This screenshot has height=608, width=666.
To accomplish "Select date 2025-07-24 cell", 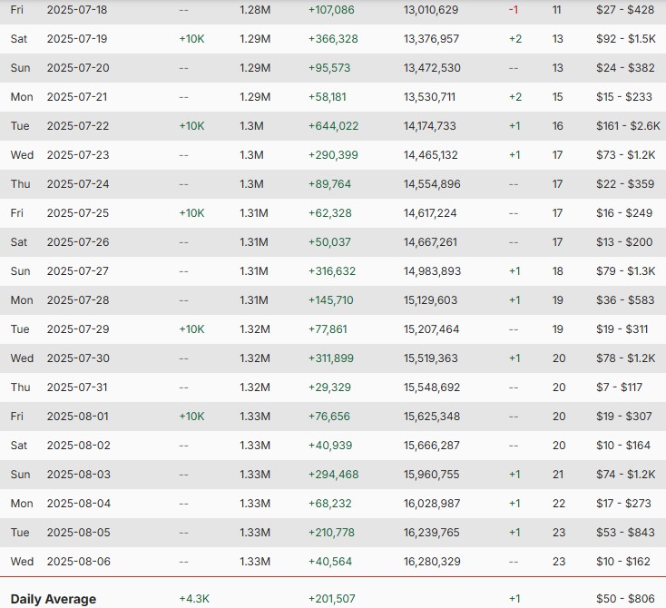I will point(78,184).
